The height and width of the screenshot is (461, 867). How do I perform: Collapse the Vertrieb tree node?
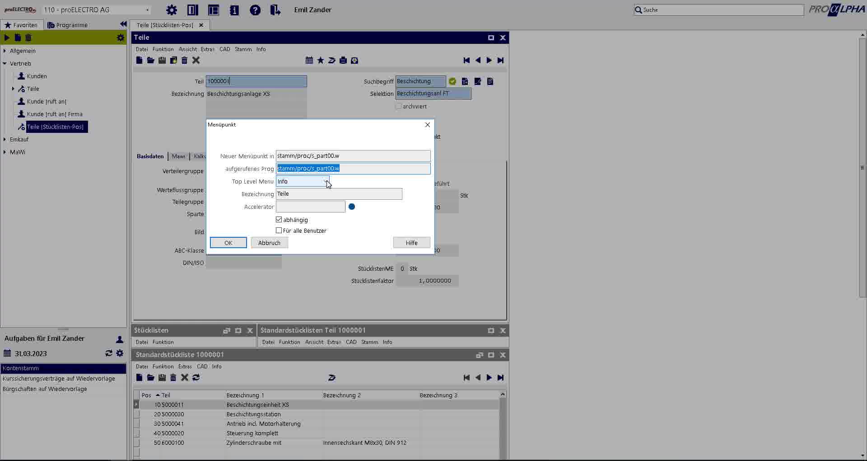coord(5,63)
